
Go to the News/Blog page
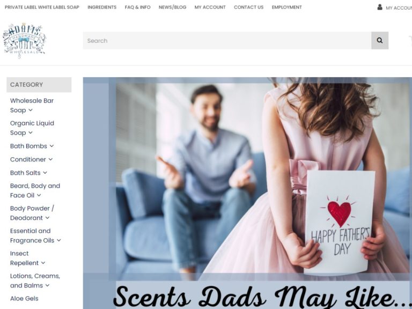172,8
